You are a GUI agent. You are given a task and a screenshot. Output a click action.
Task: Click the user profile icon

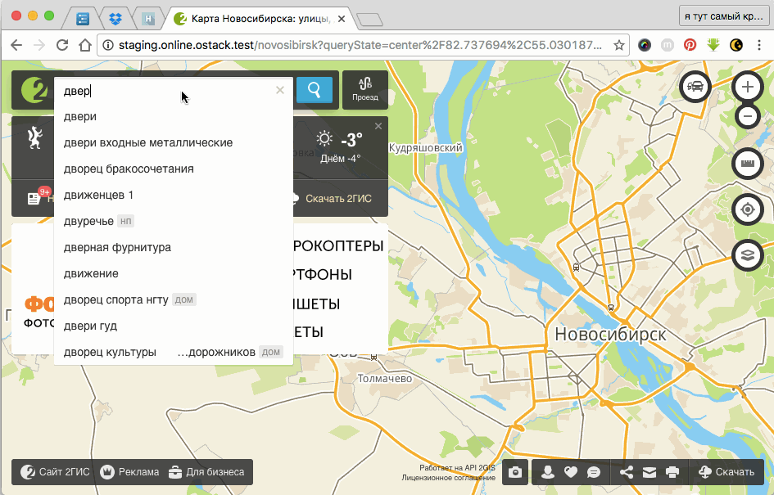click(547, 472)
